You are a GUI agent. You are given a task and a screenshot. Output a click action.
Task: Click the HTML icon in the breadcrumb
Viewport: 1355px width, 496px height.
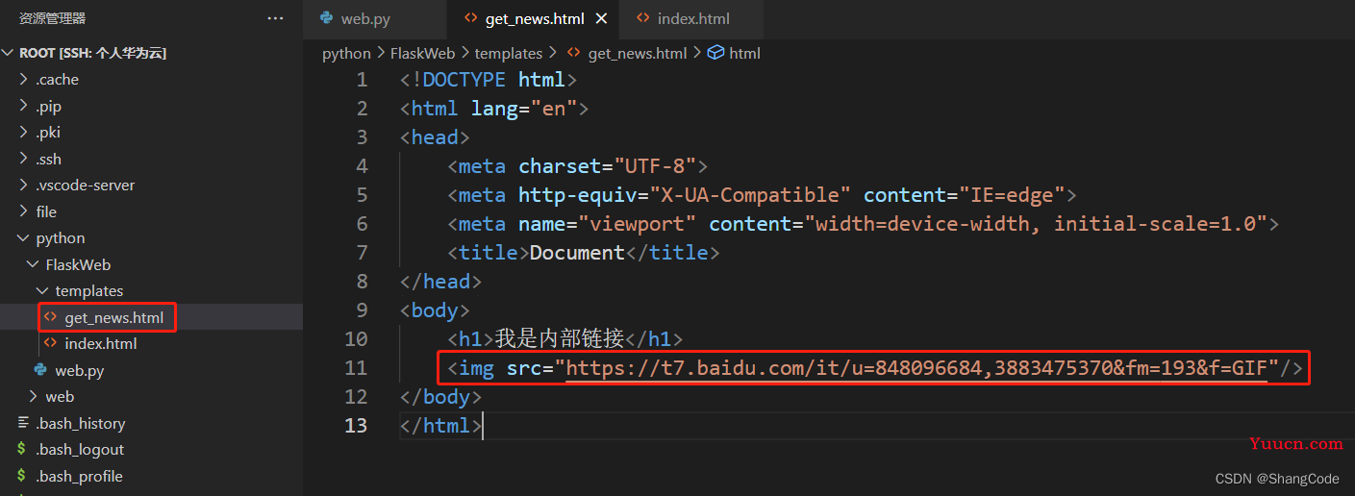point(574,53)
